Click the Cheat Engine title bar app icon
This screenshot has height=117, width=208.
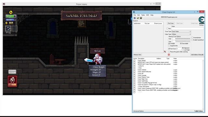coord(134,12)
